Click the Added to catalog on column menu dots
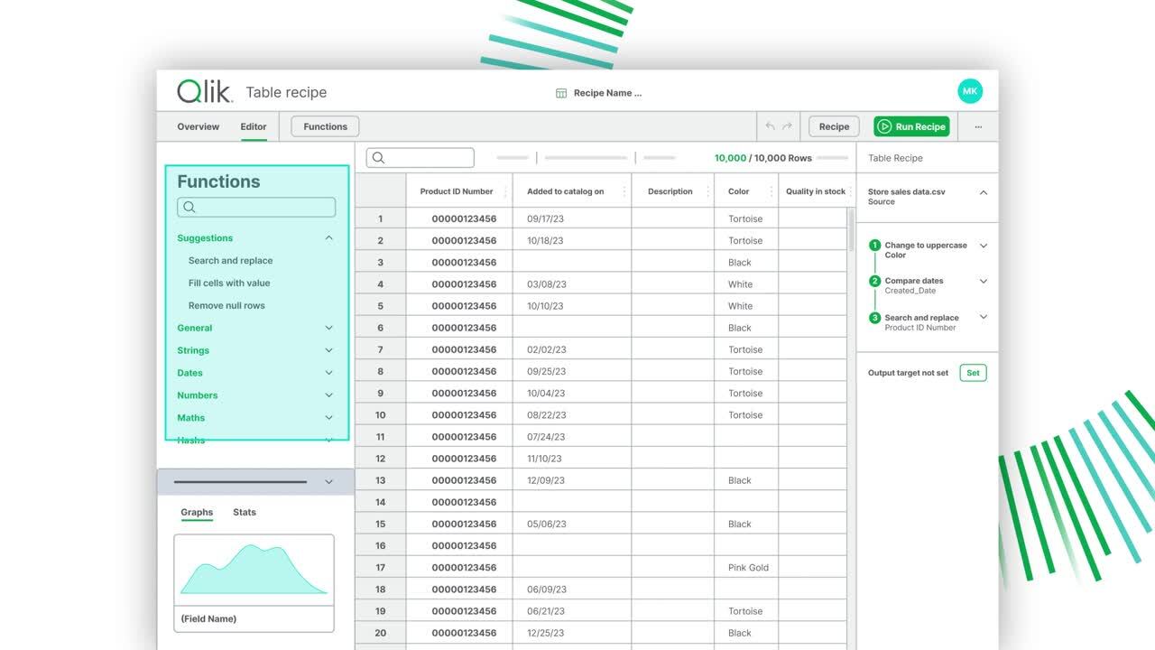Screen dimensions: 1155x650 coord(624,191)
